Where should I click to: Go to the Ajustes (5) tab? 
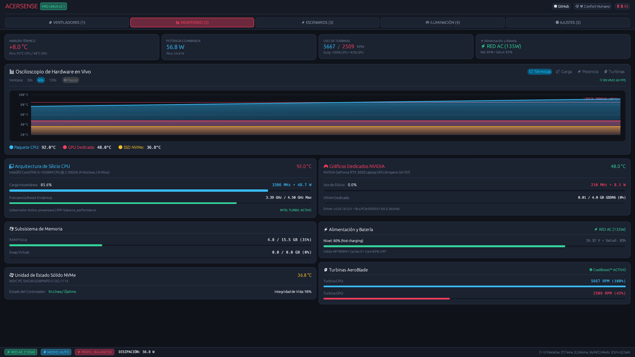[x=568, y=22]
